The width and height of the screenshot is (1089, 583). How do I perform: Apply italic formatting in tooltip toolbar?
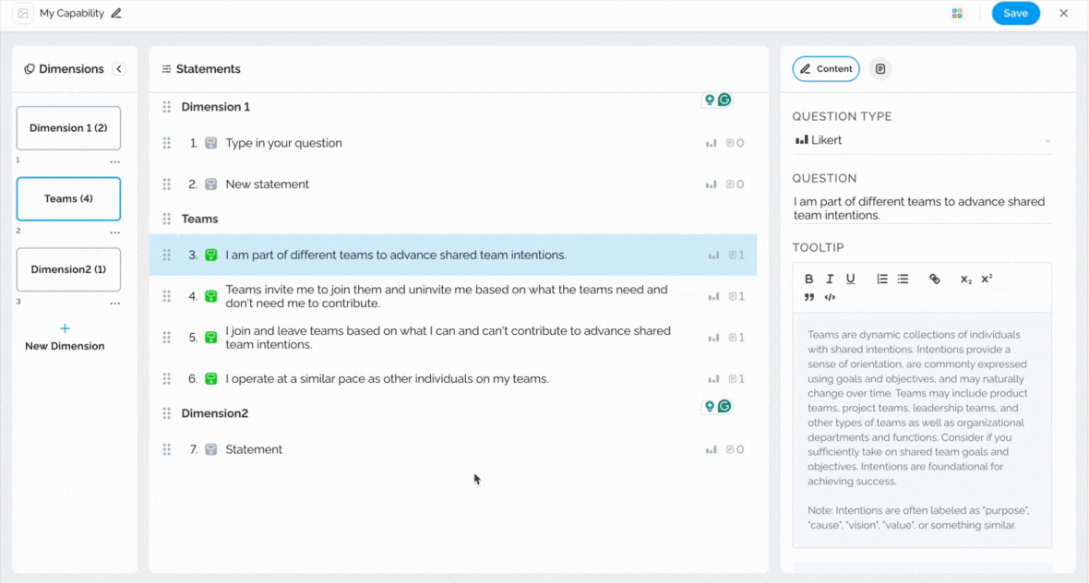[x=830, y=279]
